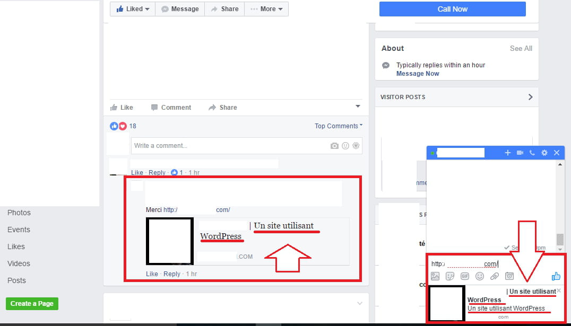Like the post

coord(122,107)
